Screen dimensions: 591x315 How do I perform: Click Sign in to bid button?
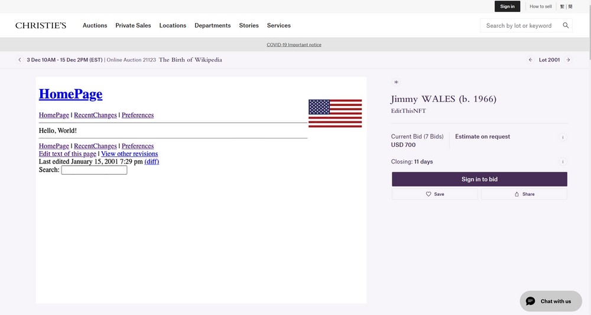tap(479, 179)
